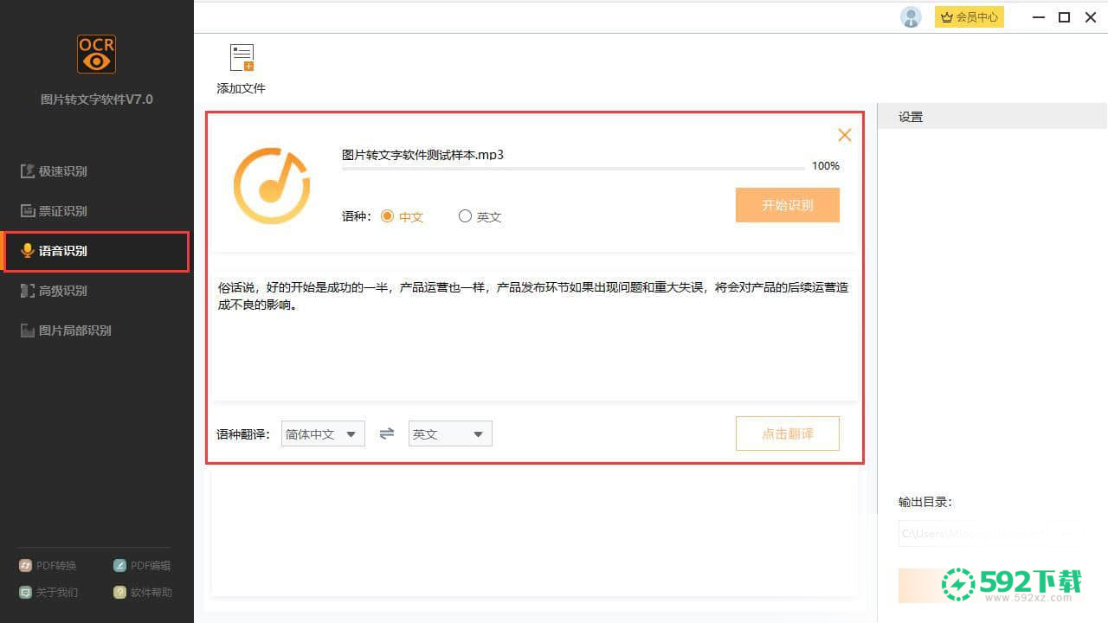Screen dimensions: 1108x623
Task: Start recognition with 开始识别 button
Action: click(x=788, y=205)
